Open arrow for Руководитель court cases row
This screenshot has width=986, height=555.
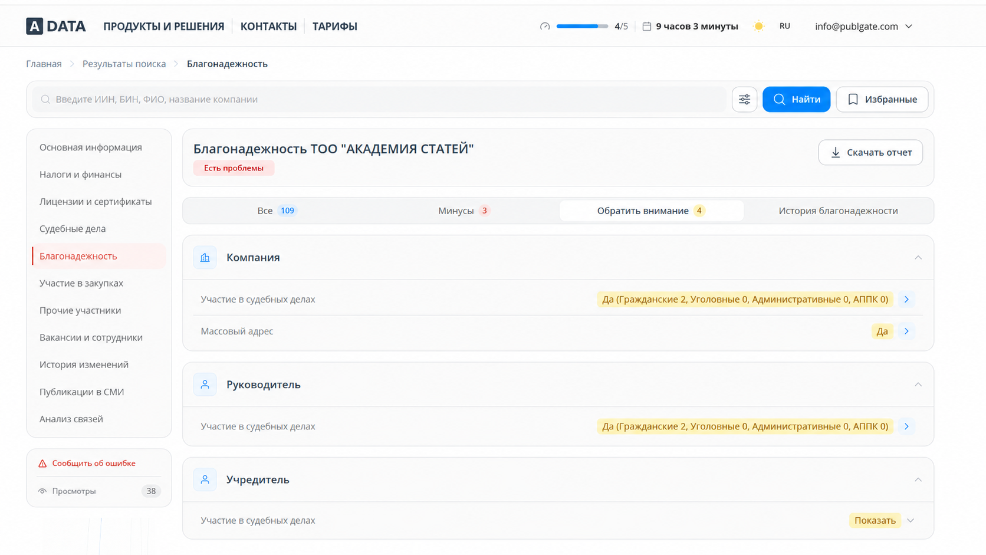coord(906,426)
